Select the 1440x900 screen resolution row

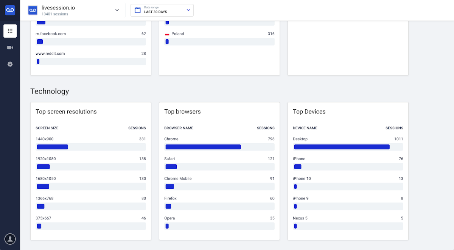coord(91,143)
